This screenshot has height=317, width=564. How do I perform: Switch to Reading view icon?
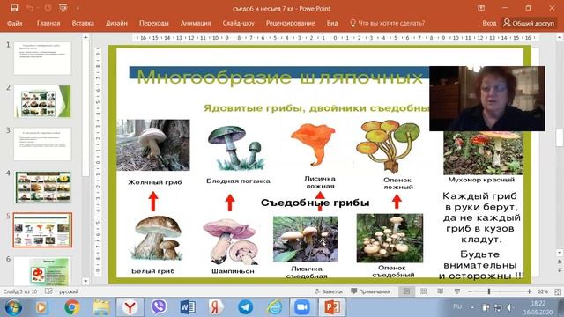coord(441,291)
